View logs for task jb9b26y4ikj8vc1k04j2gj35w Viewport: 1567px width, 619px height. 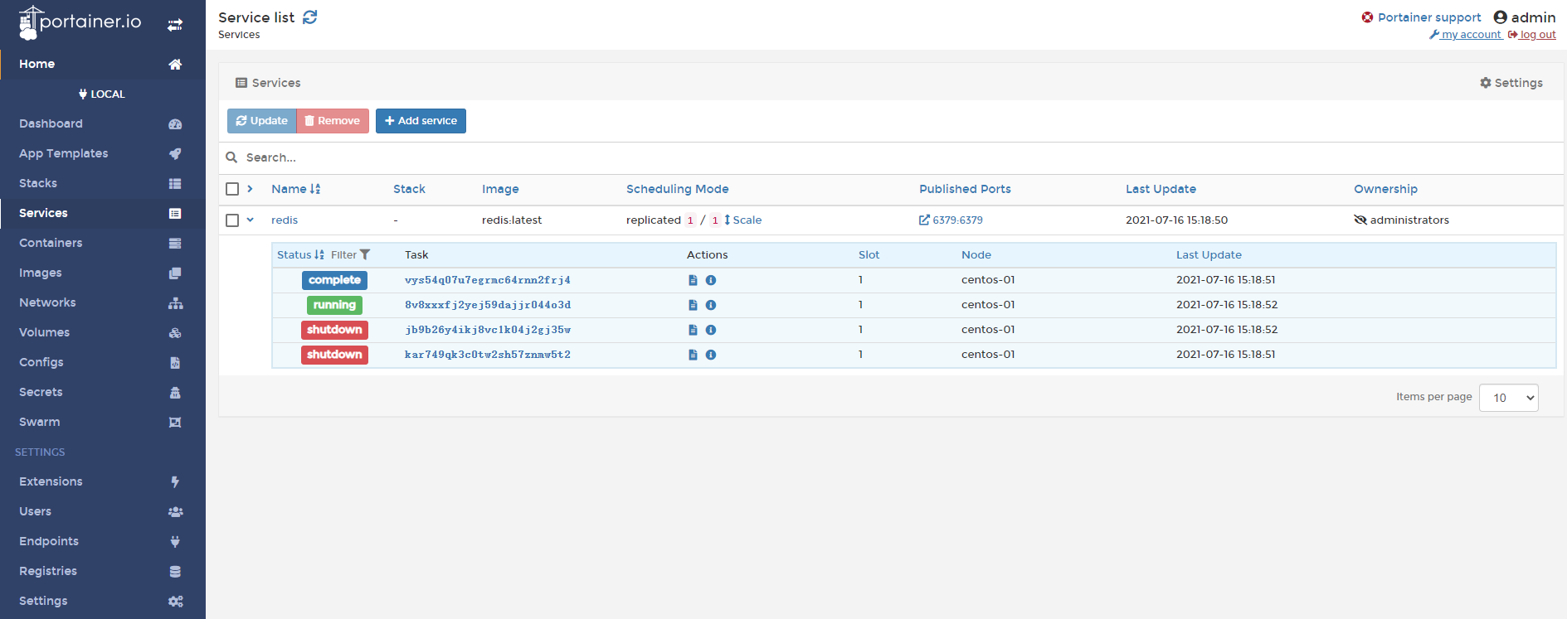click(x=693, y=330)
